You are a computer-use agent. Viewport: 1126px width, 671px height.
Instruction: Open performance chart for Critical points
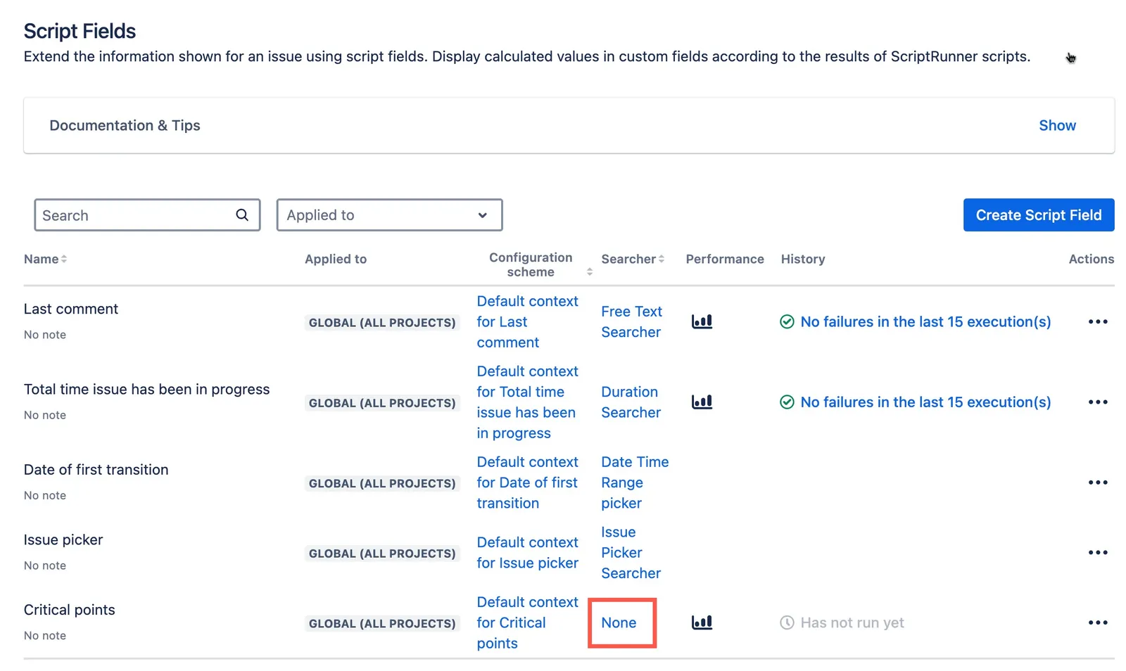pos(702,622)
